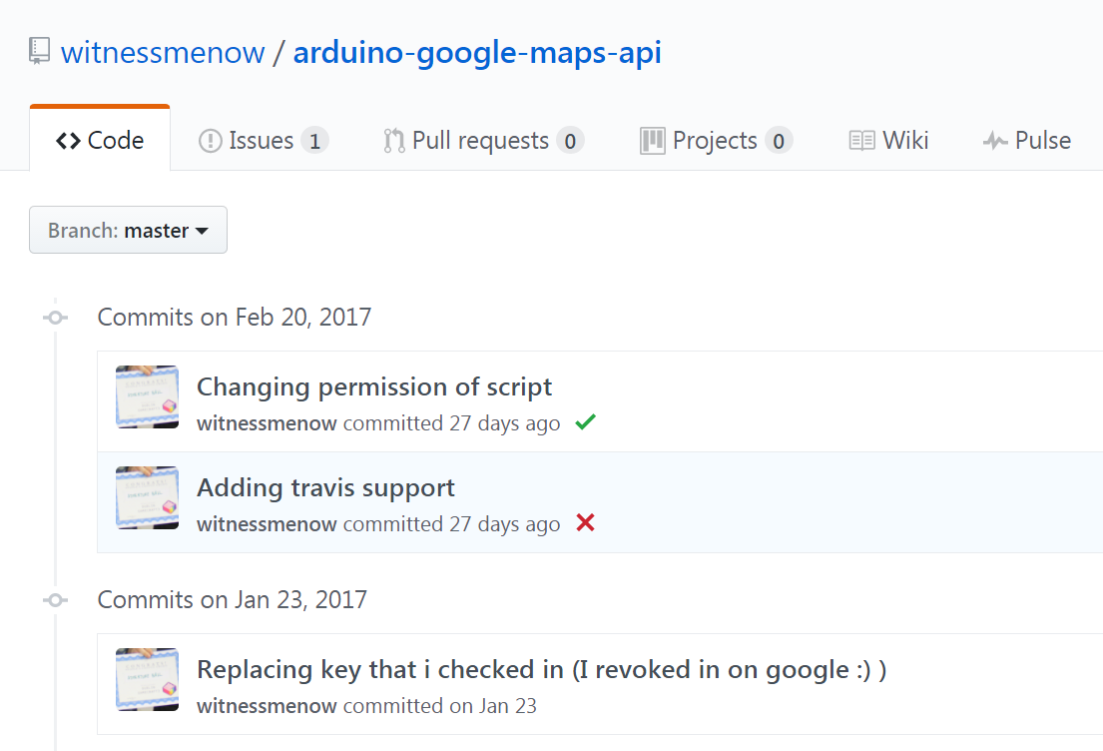The image size is (1103, 751).
Task: Open the witnessmenow owner profile link
Action: 163,52
